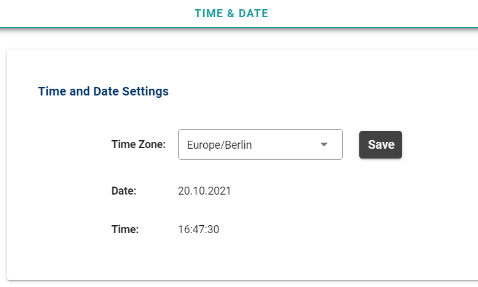
Task: Click the hour digits of the time
Action: tap(184, 229)
